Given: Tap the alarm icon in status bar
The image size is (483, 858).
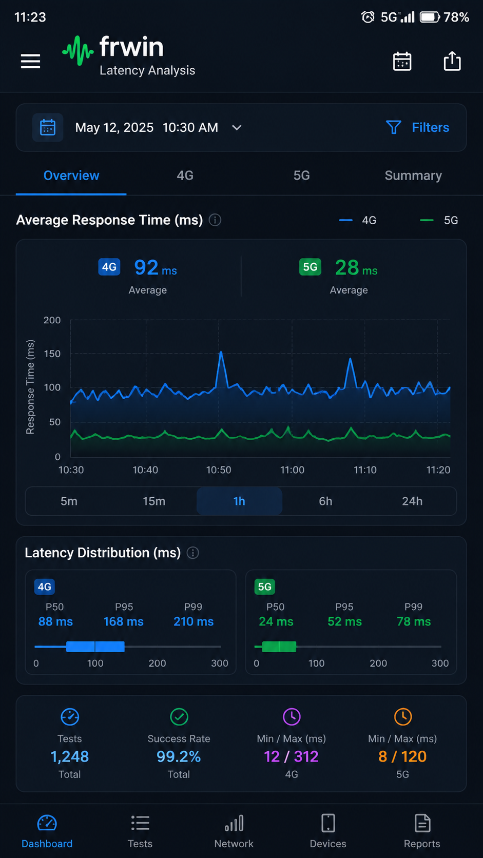Looking at the screenshot, I should click(368, 17).
